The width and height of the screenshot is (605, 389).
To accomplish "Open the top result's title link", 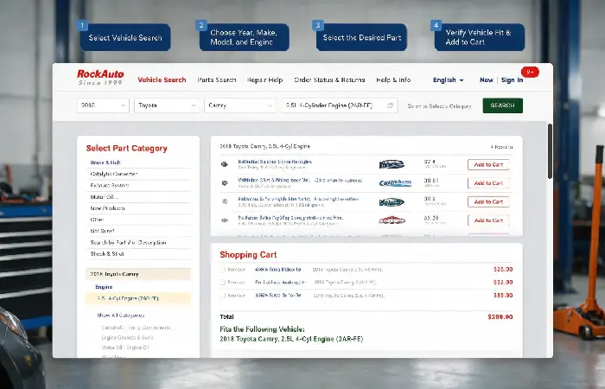I will pos(275,162).
